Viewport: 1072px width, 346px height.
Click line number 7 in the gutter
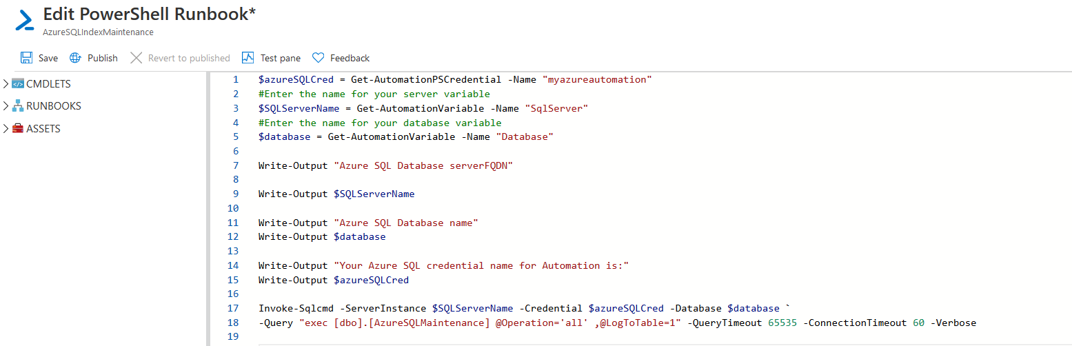236,165
